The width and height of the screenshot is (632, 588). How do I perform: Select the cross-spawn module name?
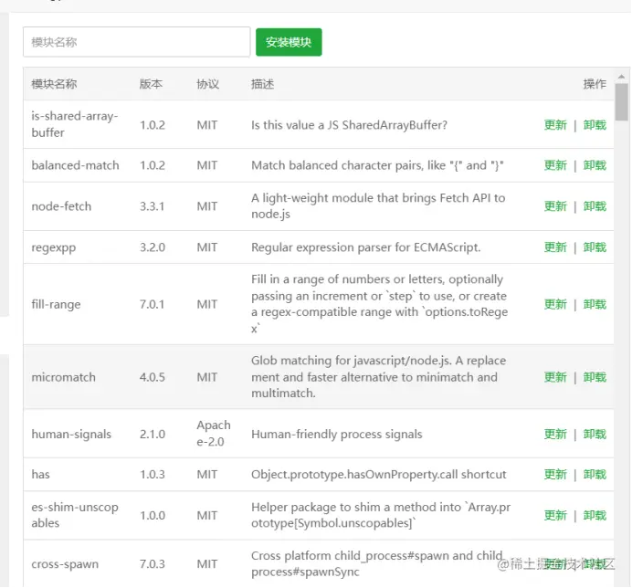(65, 564)
